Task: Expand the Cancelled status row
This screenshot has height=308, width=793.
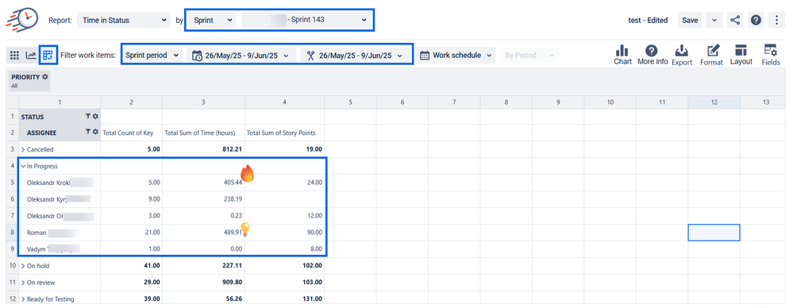Action: (x=23, y=150)
